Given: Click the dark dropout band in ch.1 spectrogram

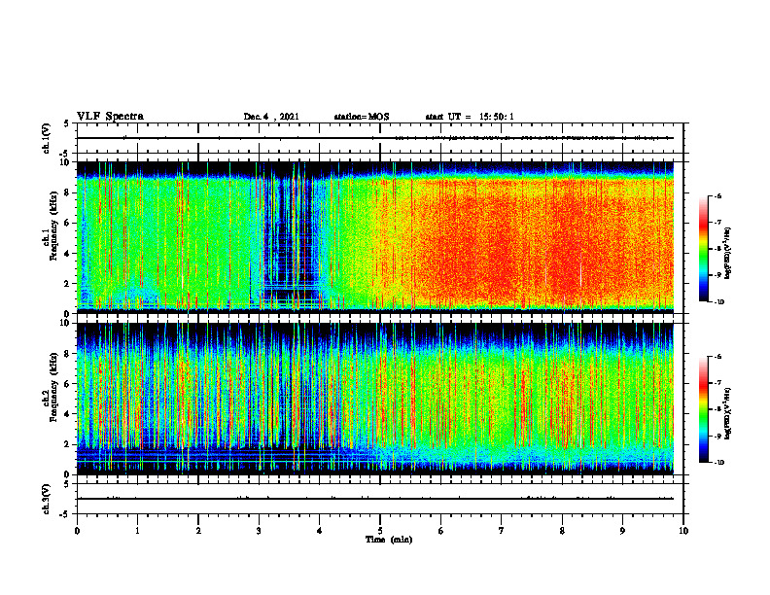Looking at the screenshot, I should pos(288,235).
